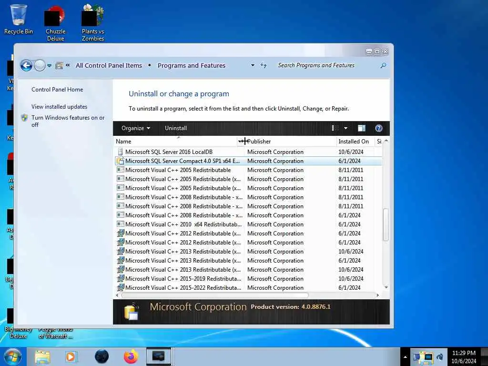This screenshot has height=366, width=488.
Task: Click icon of Visual C++ 2015-2019 entry
Action: click(x=120, y=278)
